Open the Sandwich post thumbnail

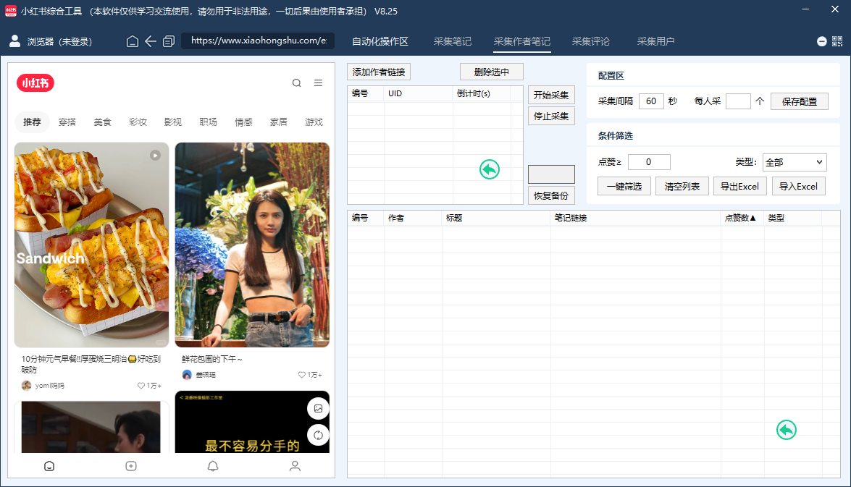(91, 245)
